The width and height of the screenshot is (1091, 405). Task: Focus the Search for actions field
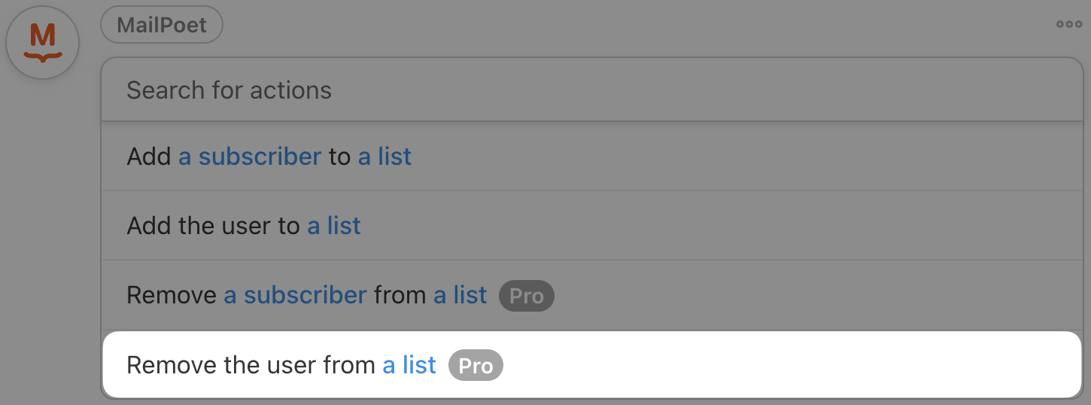coord(591,90)
